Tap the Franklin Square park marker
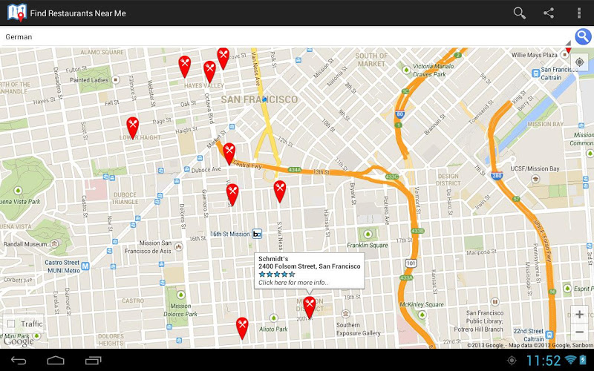The width and height of the screenshot is (594, 371). 368,234
